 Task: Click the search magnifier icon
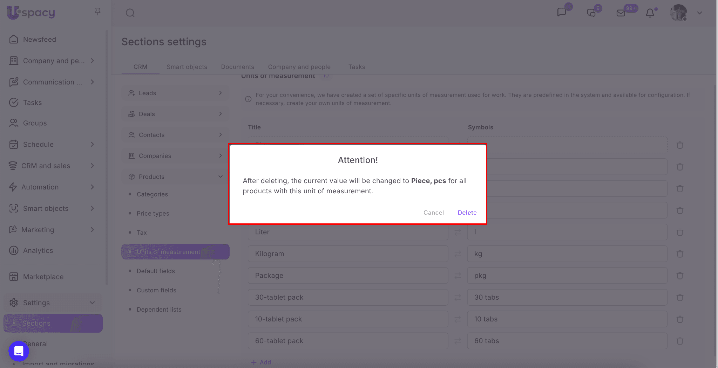[130, 13]
